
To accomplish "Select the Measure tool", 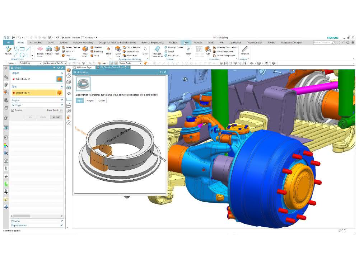I will click(x=245, y=51).
